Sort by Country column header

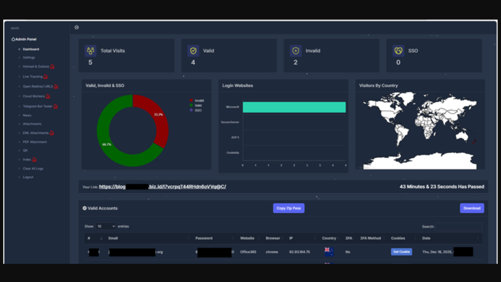pos(329,238)
